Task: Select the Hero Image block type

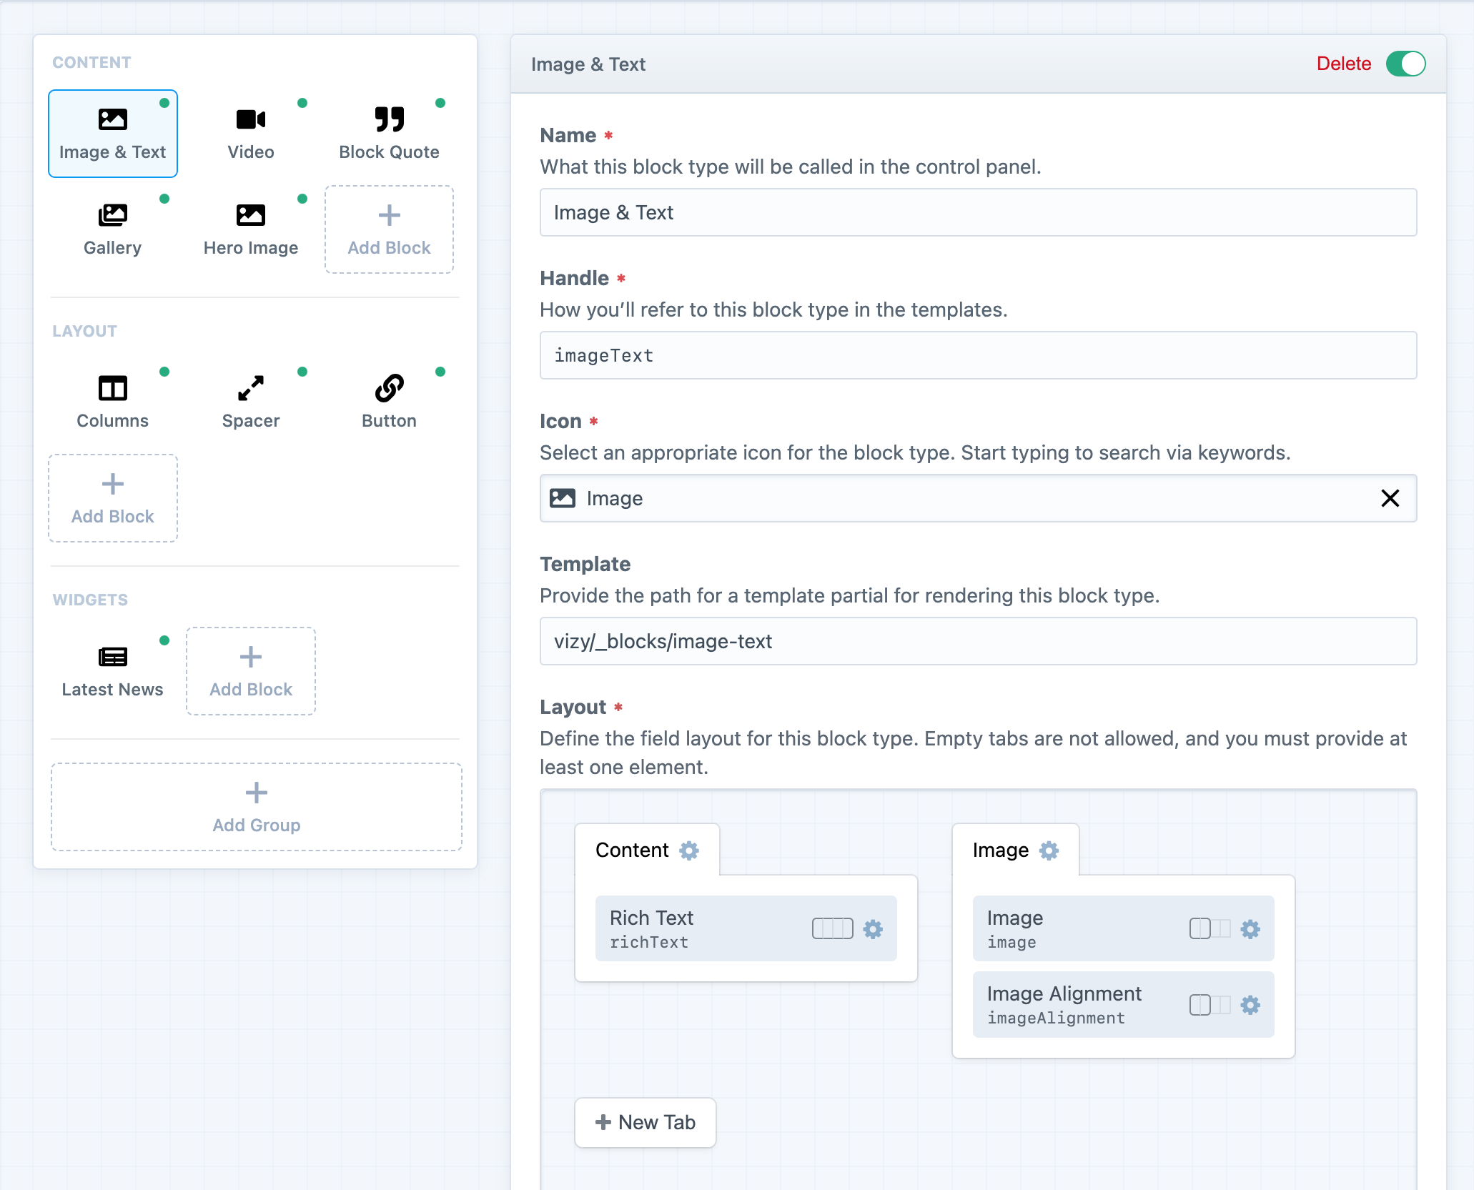Action: pos(251,229)
